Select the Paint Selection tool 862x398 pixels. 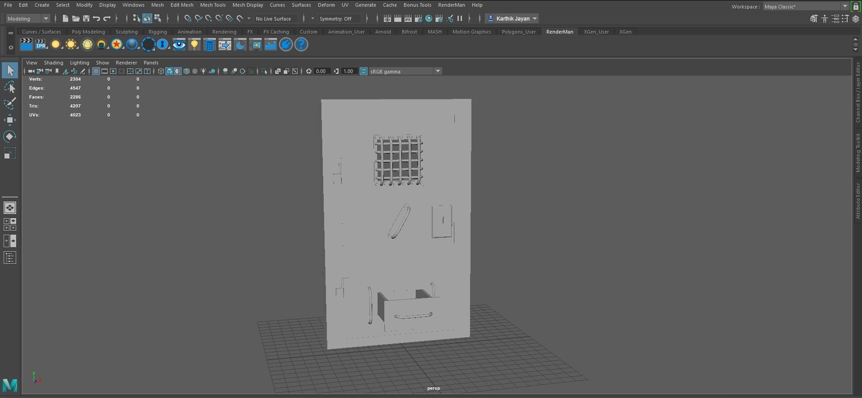click(x=10, y=103)
